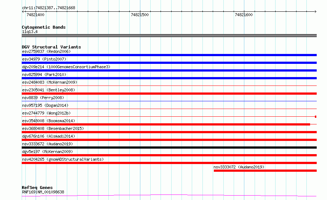The height and width of the screenshot is (200, 327).
Task: Click the chr11:74821387..74821668 region label
Action: pyautogui.click(x=48, y=8)
